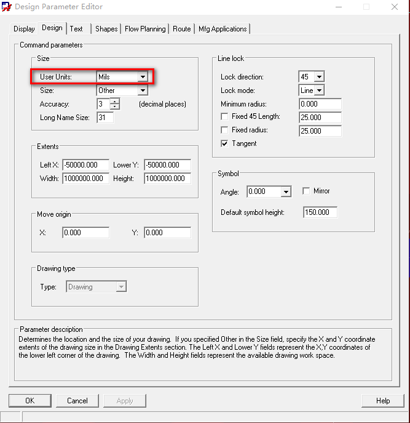Click the Design Parameter Editor app icon
The height and width of the screenshot is (423, 410).
7,7
